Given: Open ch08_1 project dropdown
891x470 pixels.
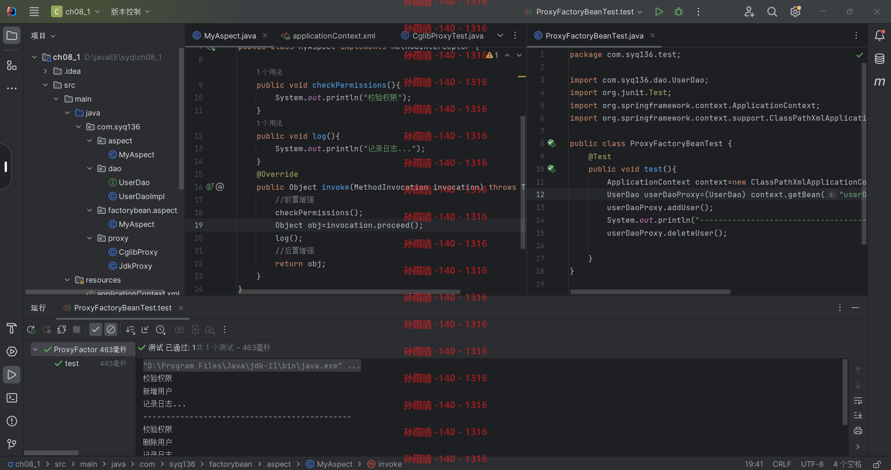Looking at the screenshot, I should [76, 12].
